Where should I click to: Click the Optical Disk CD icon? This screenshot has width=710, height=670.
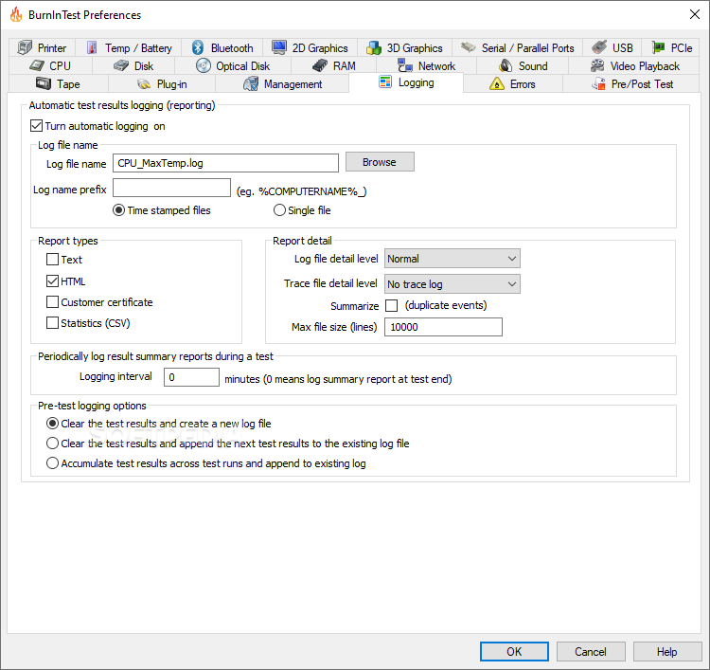(204, 65)
